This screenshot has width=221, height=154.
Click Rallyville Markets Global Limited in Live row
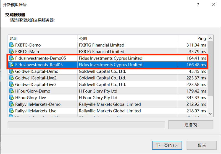(x=110, y=111)
